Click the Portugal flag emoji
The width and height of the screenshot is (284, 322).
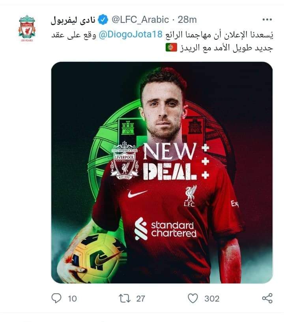171,48
